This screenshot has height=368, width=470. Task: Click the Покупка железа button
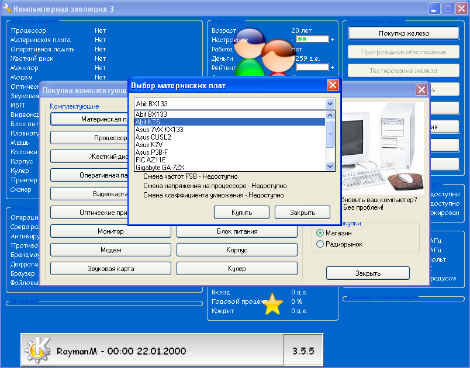pos(403,33)
